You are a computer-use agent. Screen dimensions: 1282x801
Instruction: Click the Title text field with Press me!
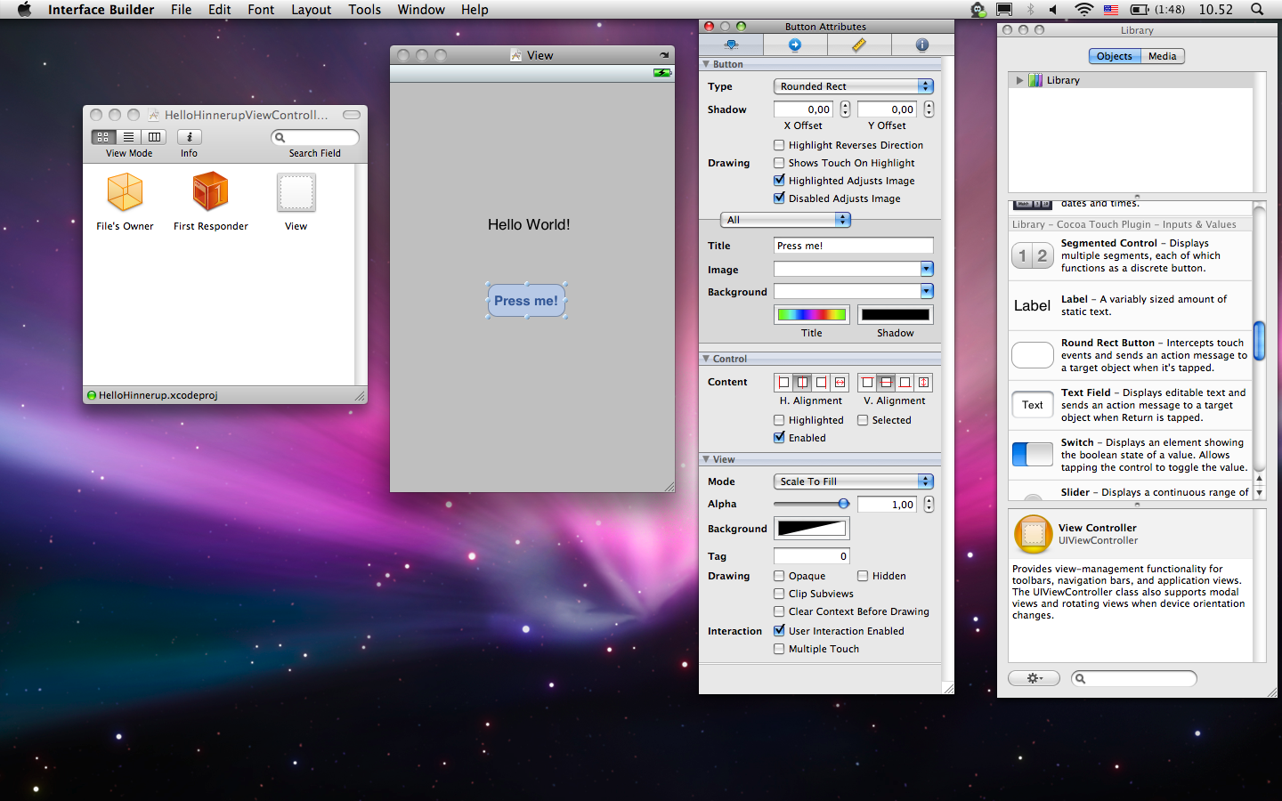[x=854, y=246]
